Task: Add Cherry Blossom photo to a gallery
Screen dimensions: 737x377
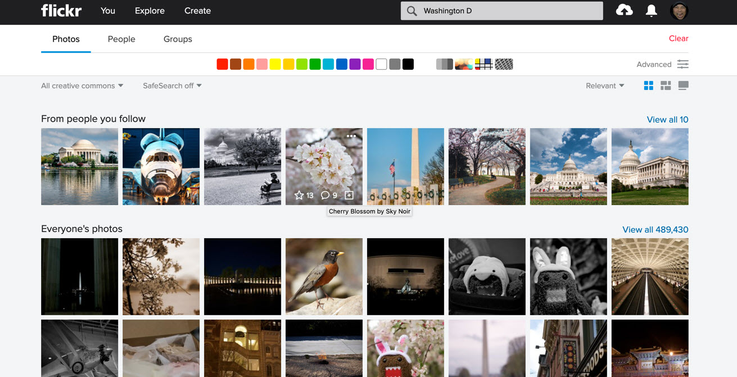Action: pos(349,195)
